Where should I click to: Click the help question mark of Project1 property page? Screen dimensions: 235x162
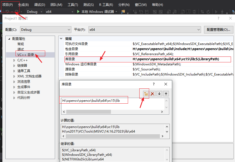(x=218, y=18)
